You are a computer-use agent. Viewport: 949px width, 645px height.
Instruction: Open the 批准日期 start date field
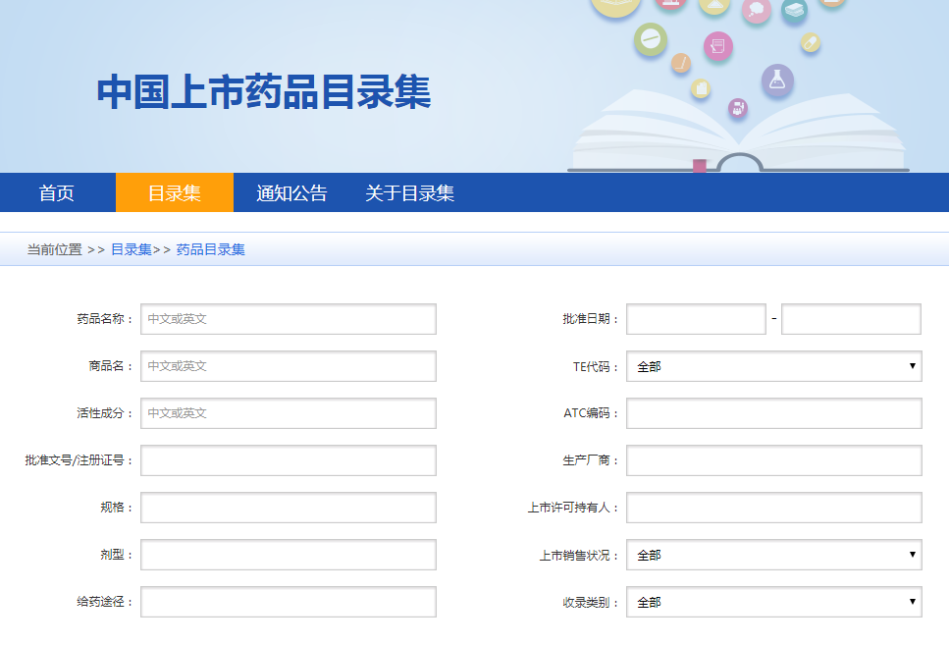pyautogui.click(x=696, y=319)
